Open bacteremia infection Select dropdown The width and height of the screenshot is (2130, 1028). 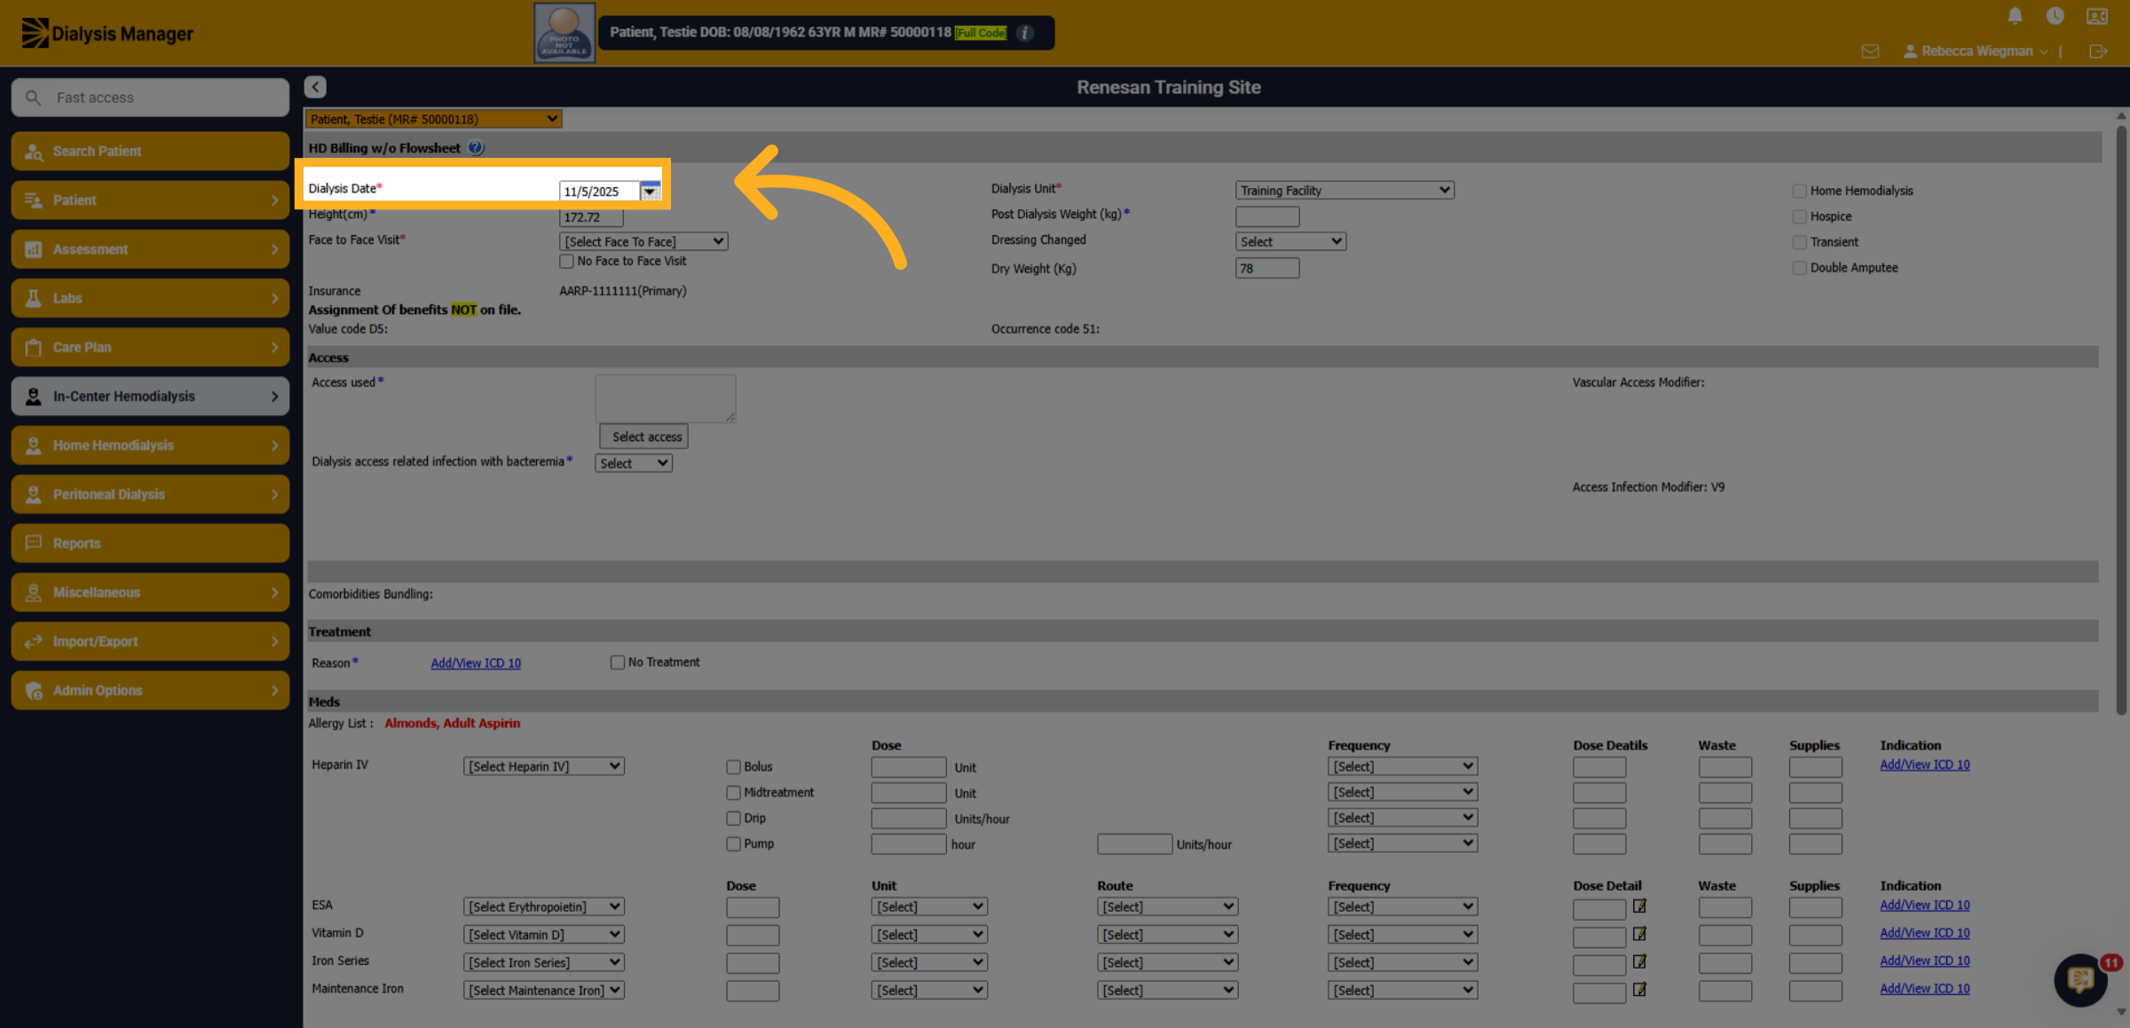(x=634, y=463)
